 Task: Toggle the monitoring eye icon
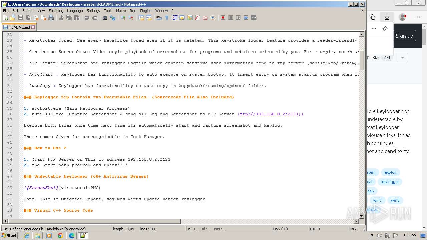(x=212, y=18)
